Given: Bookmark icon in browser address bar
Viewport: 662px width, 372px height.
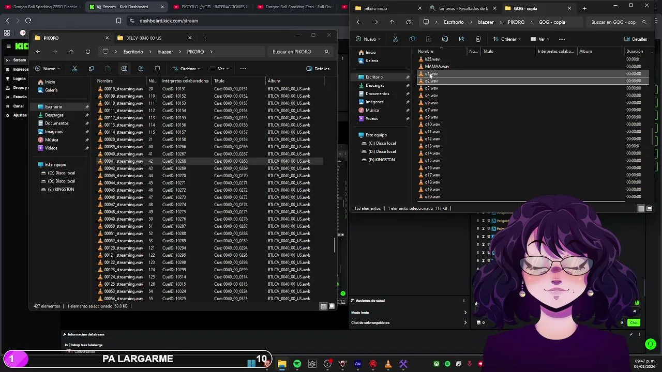Looking at the screenshot, I should 118,21.
